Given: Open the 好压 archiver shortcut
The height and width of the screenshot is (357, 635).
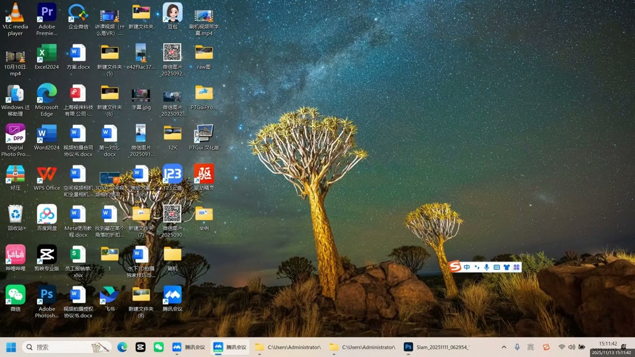Looking at the screenshot, I should 15,178.
